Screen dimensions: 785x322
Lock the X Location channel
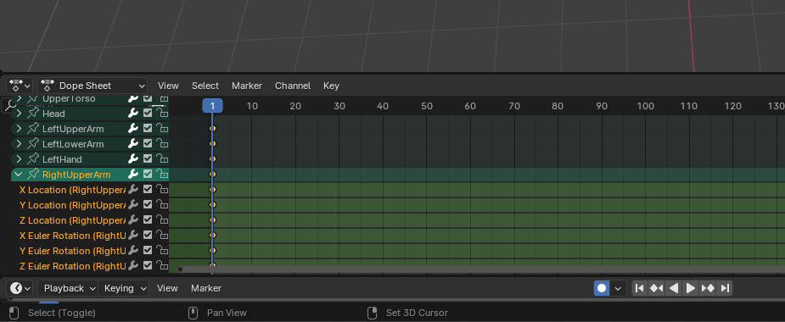pos(162,190)
